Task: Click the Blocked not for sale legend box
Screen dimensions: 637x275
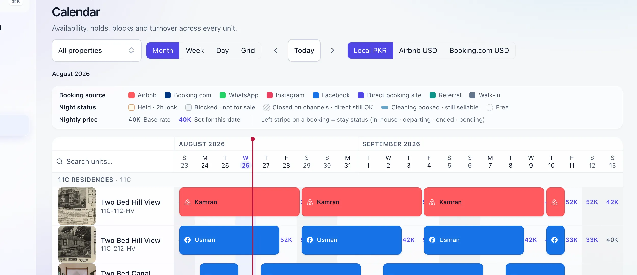Action: pyautogui.click(x=189, y=107)
